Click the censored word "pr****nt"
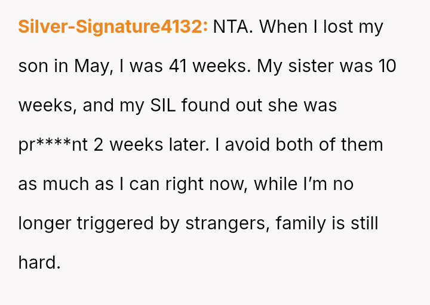This screenshot has height=305, width=430. pos(53,145)
